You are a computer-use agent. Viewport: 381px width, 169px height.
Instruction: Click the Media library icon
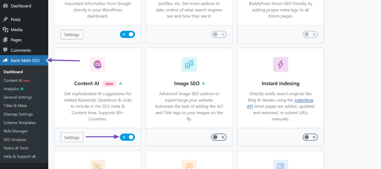(x=5, y=30)
